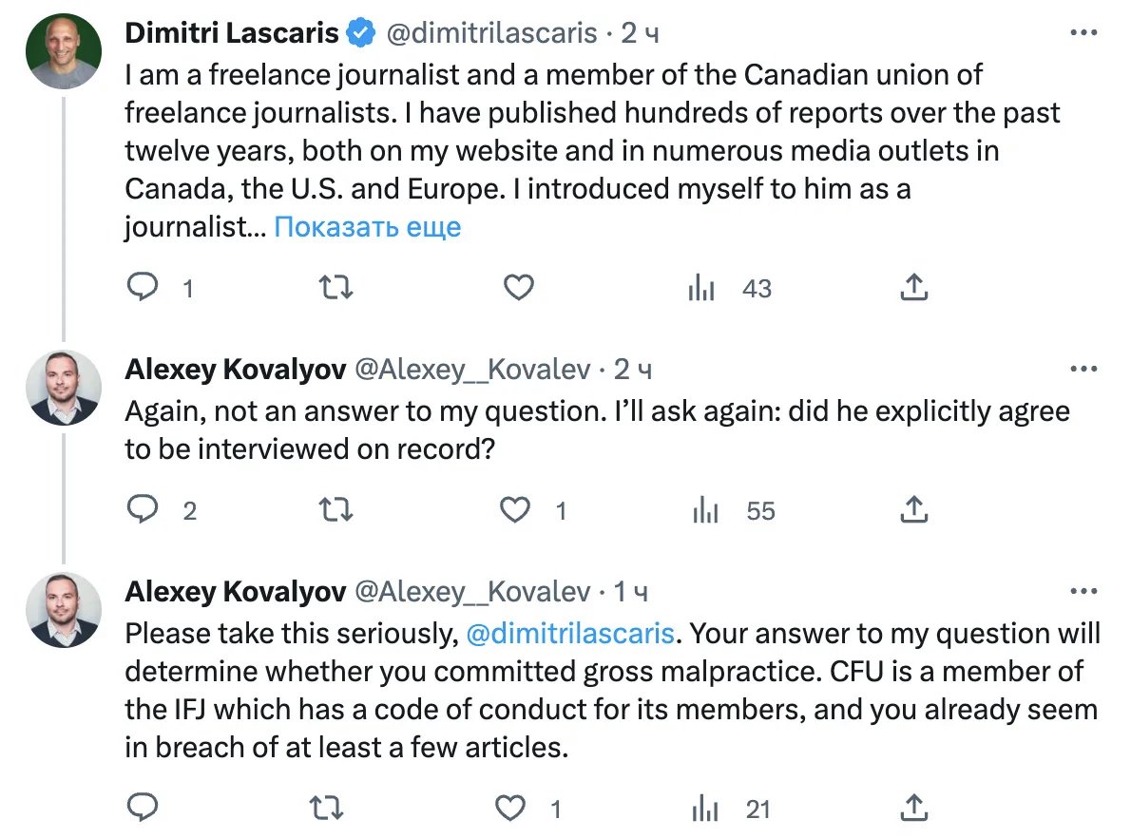Share Dimitri Lascaris's tweet

[913, 287]
